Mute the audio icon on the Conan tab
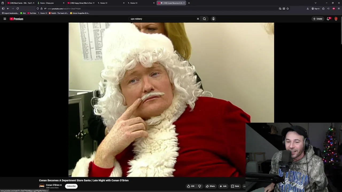The height and width of the screenshot is (192, 342). click(x=162, y=3)
